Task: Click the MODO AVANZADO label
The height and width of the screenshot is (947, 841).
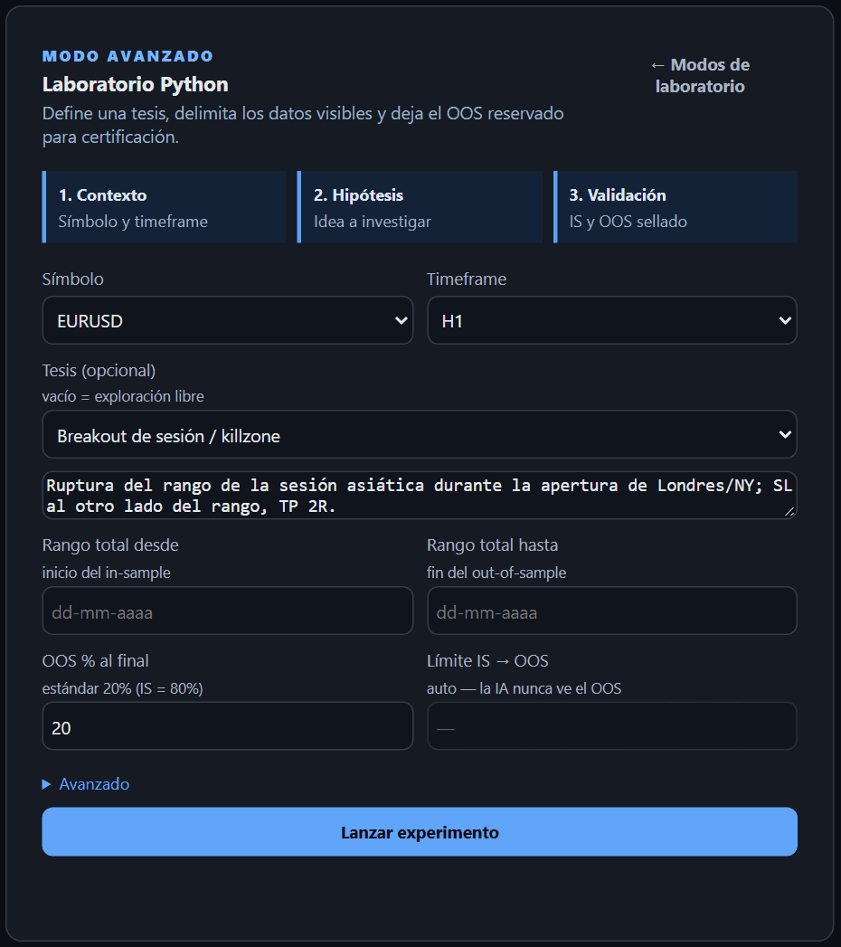Action: 128,56
